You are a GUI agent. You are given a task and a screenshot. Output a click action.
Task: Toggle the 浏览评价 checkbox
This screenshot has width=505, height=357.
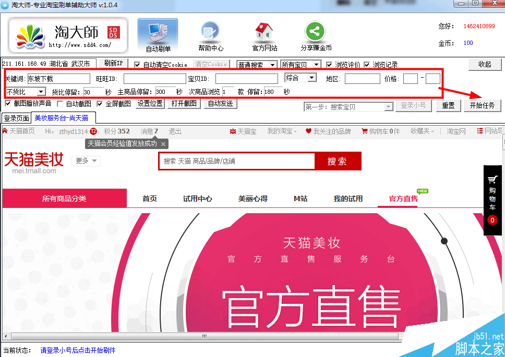point(329,65)
